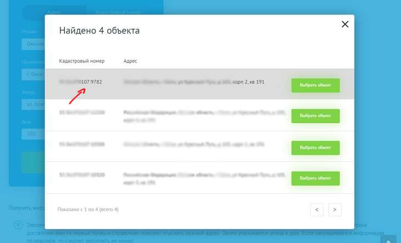401x243 pixels.
Task: Open the 'г. Омск' locality field
Action: coord(33,74)
